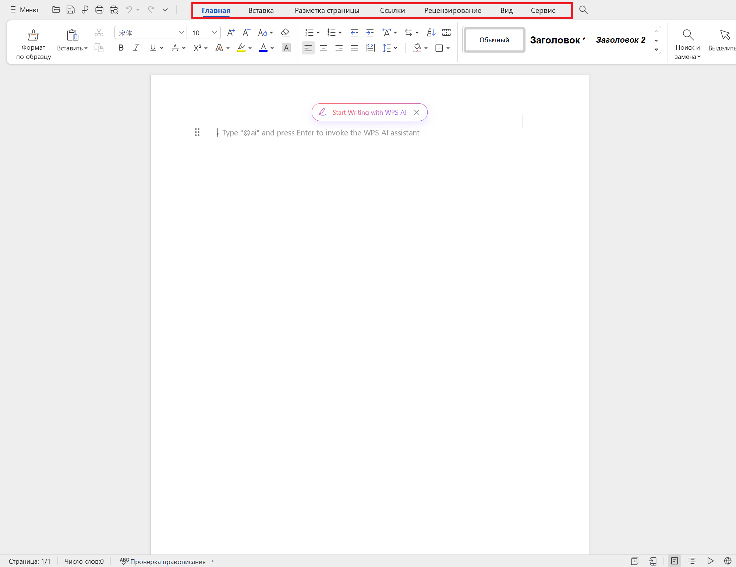The height and width of the screenshot is (567, 736).
Task: Toggle Superscript X² button
Action: [x=197, y=48]
